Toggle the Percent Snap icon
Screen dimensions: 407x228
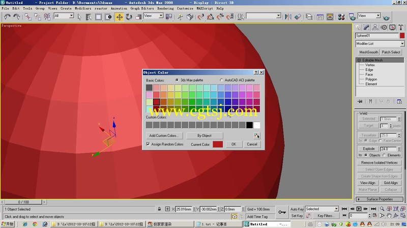(x=220, y=17)
